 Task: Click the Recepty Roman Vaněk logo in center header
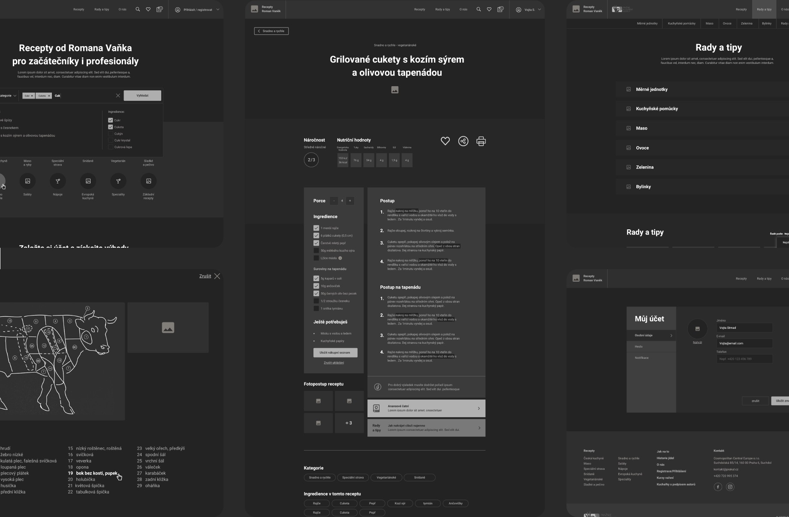[x=266, y=9]
